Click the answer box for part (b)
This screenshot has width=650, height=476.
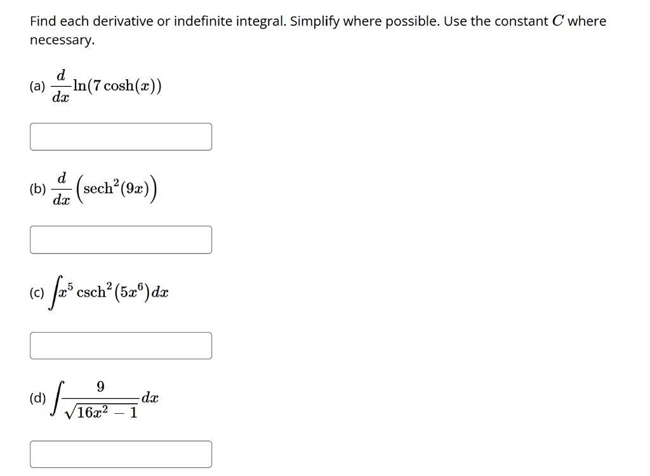click(x=121, y=239)
